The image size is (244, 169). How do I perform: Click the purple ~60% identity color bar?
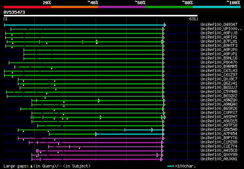[122, 7]
